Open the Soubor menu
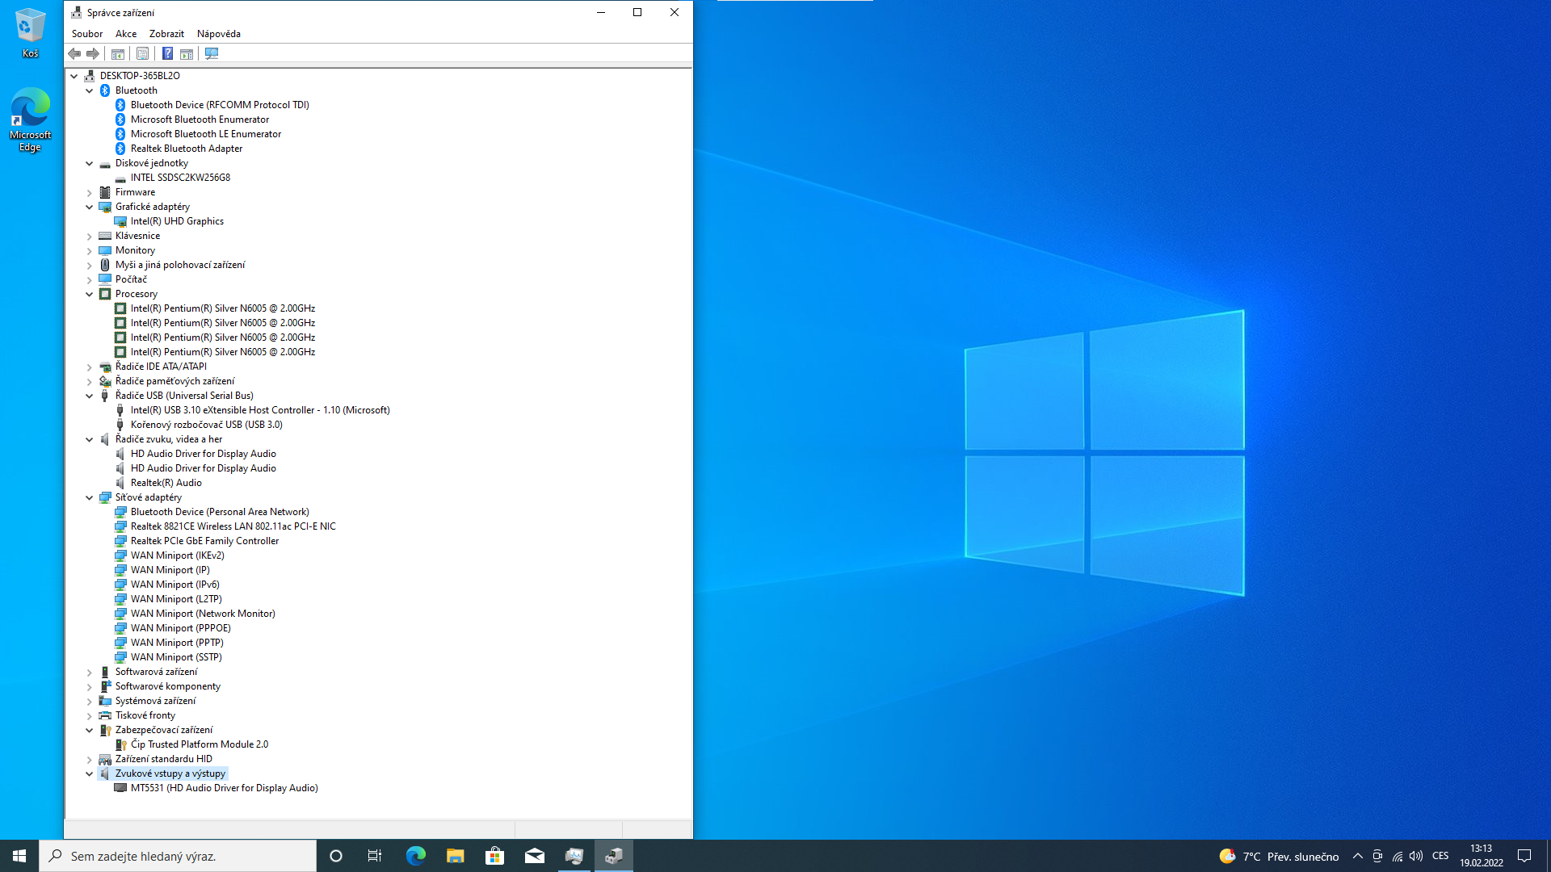This screenshot has height=872, width=1551. [87, 34]
